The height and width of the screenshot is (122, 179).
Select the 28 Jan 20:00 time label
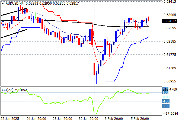coord(62,119)
